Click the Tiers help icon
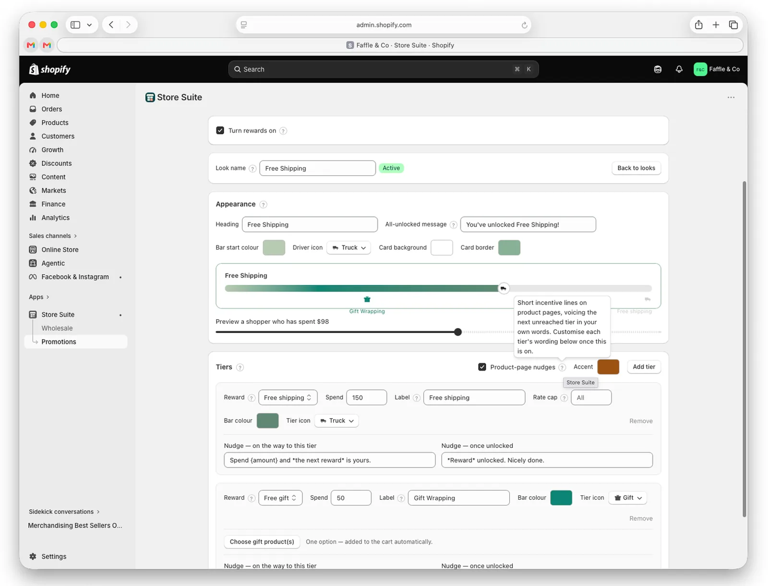This screenshot has height=586, width=768. (240, 367)
